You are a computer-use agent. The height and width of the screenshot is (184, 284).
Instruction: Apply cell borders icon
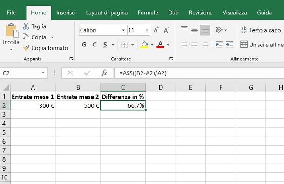coord(124,45)
